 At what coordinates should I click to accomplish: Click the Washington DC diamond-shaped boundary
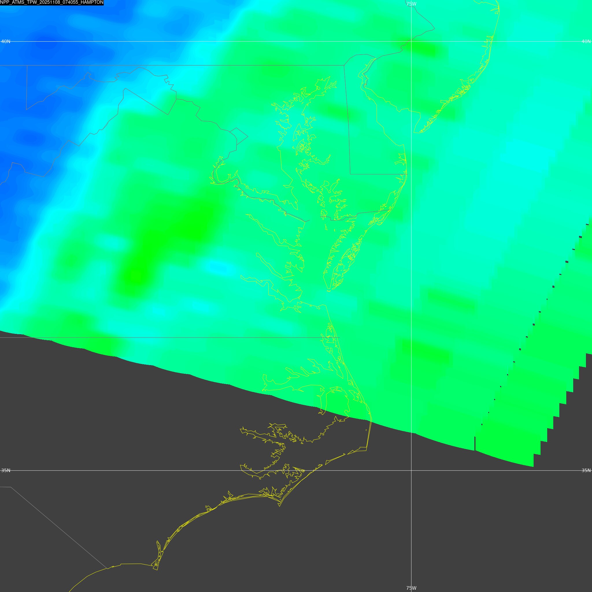pos(238,136)
